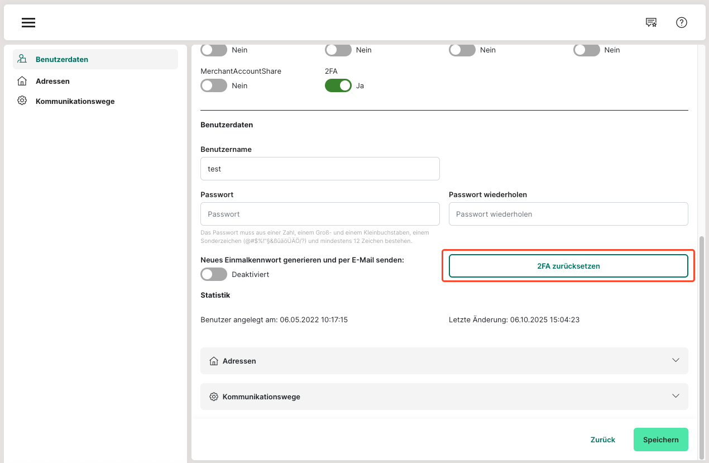The height and width of the screenshot is (463, 709).
Task: Select Kommunikationswege in the sidebar menu
Action: [x=75, y=101]
